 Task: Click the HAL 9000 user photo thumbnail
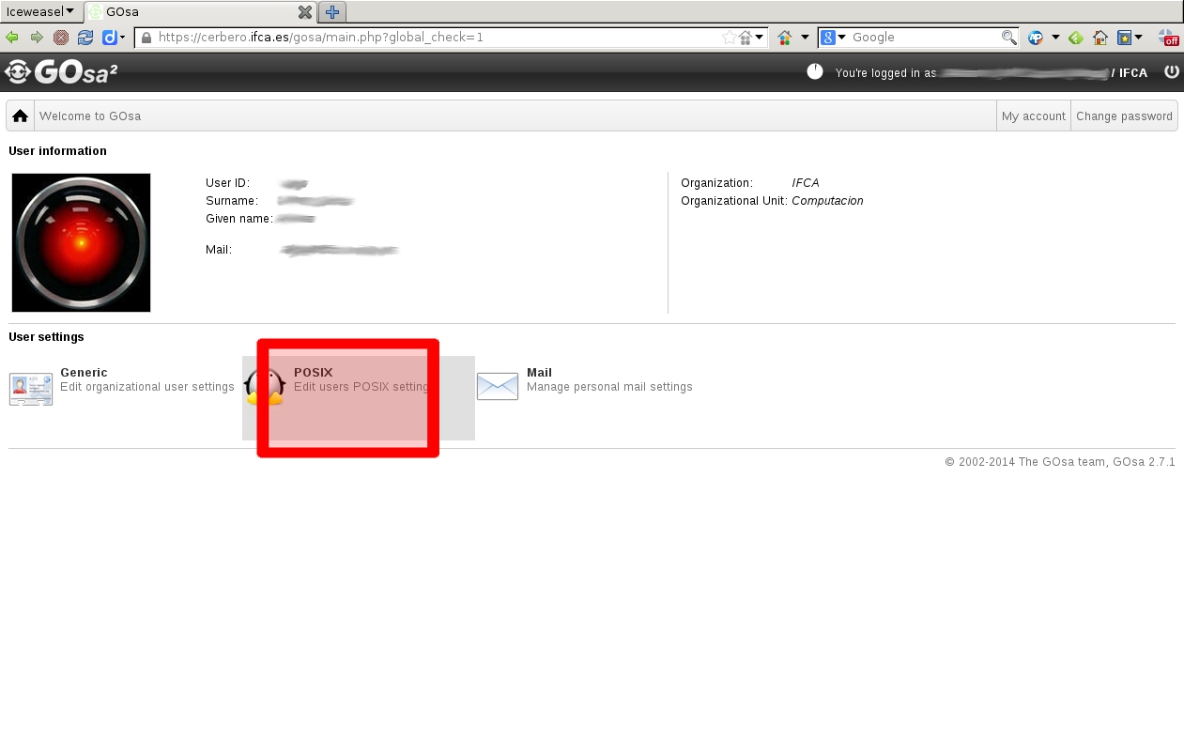[82, 242]
